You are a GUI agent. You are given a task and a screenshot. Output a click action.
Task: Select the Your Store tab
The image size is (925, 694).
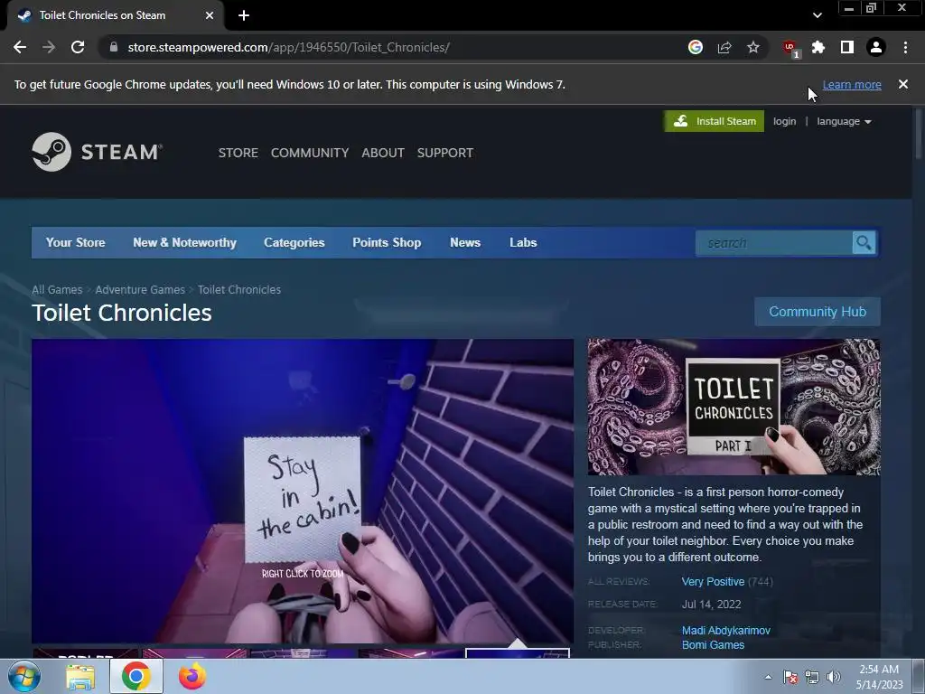76,242
